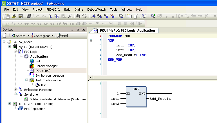Click the PROGRAM POU declaration line
Viewport: 217px width, 123px height.
click(x=119, y=36)
